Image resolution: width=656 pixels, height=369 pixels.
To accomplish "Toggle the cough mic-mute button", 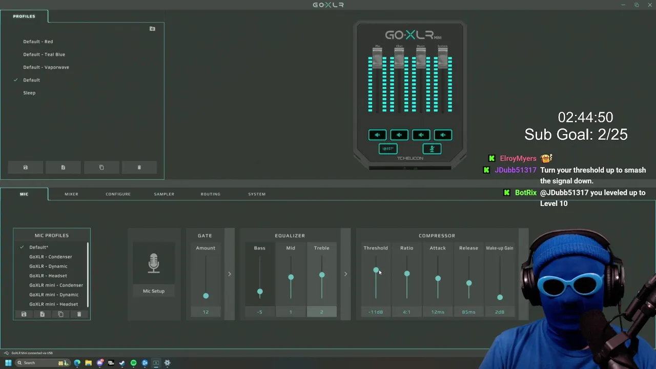I will click(x=432, y=149).
